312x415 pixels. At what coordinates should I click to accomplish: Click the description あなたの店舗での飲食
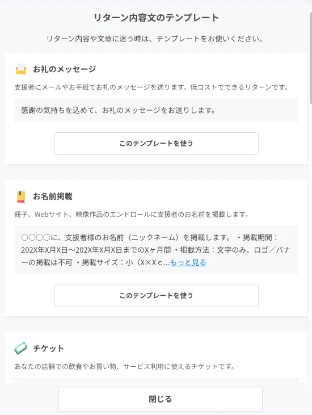(125, 367)
